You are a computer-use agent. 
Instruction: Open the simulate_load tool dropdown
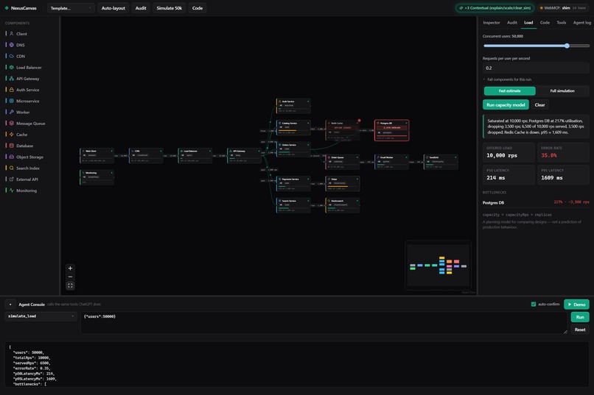41,316
